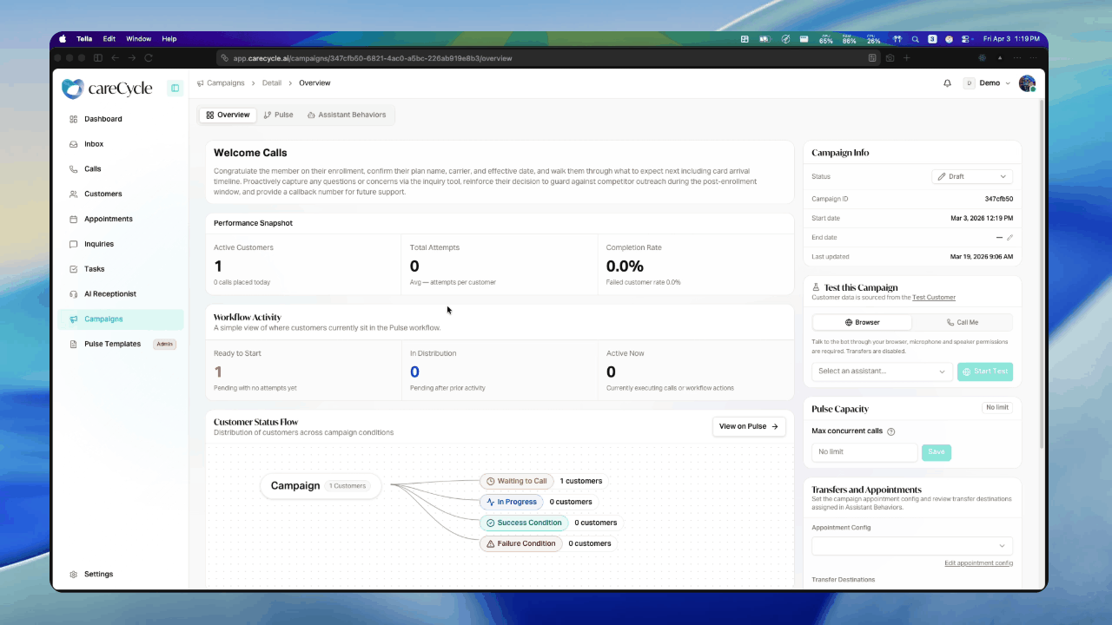Open Settings from the sidebar
Image resolution: width=1112 pixels, height=625 pixels.
pyautogui.click(x=98, y=574)
